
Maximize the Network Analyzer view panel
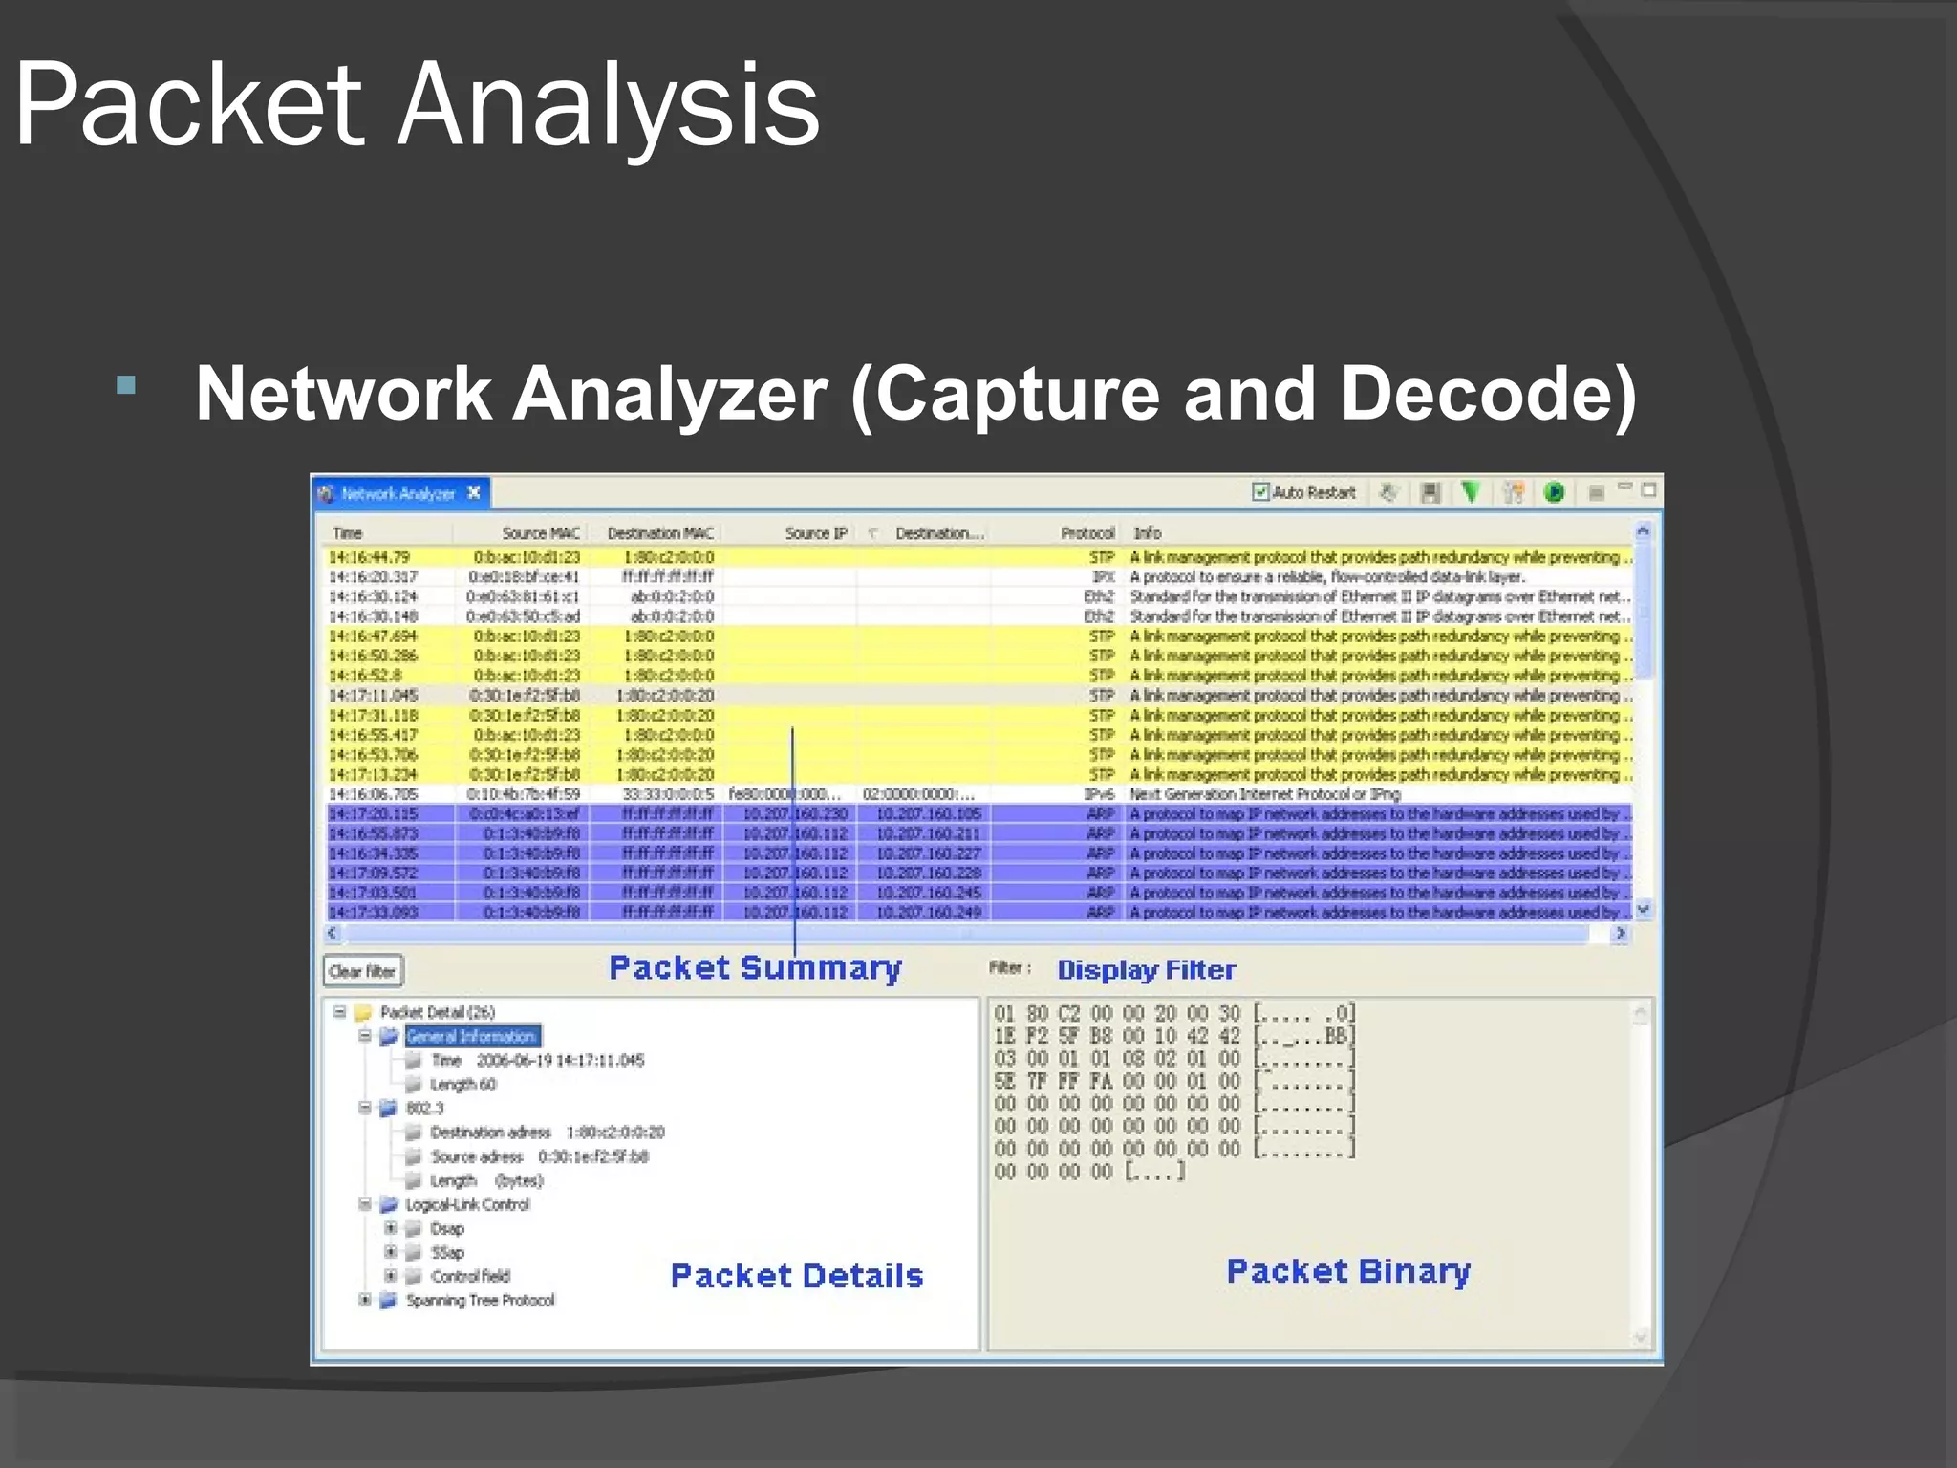(1648, 489)
